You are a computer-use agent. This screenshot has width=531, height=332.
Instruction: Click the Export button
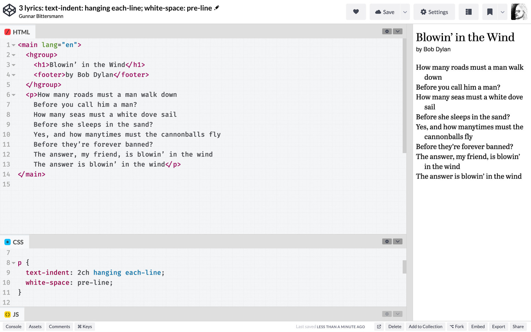coord(498,327)
